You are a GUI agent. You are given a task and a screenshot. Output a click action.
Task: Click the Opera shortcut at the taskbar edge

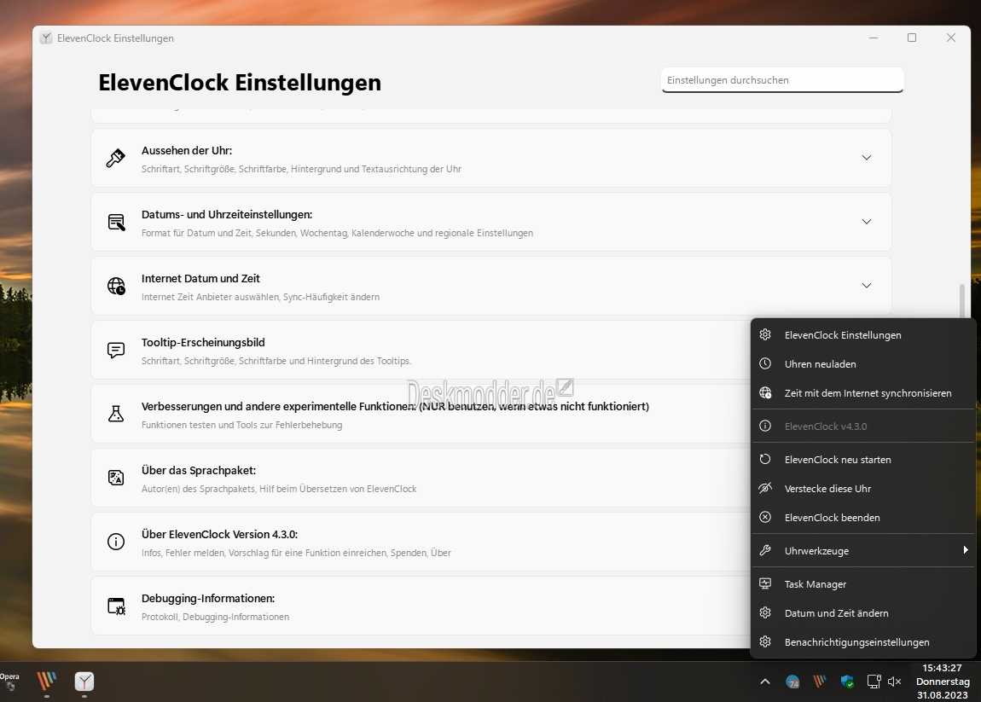pyautogui.click(x=9, y=681)
